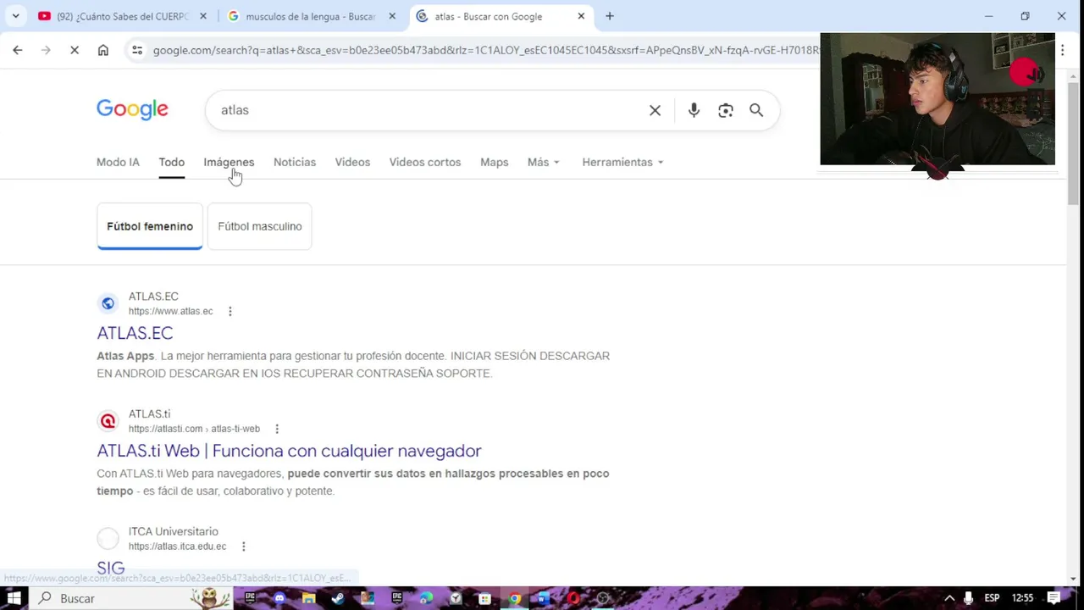Switch to Maps results tab
This screenshot has height=610, width=1084.
tap(495, 162)
